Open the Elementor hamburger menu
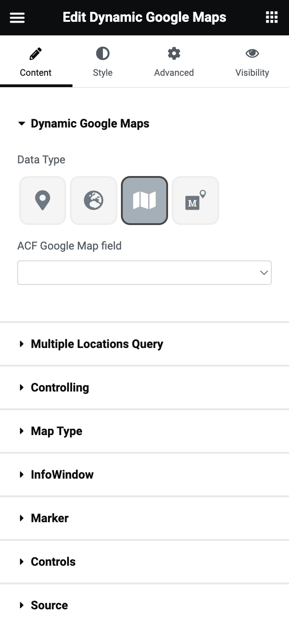Viewport: 289px width, 627px height. (x=17, y=17)
